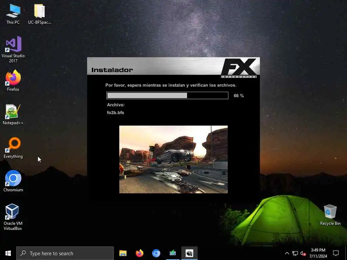Image resolution: width=347 pixels, height=260 pixels.
Task: Select the Visual Studio 2017 shortcut
Action: click(x=13, y=49)
